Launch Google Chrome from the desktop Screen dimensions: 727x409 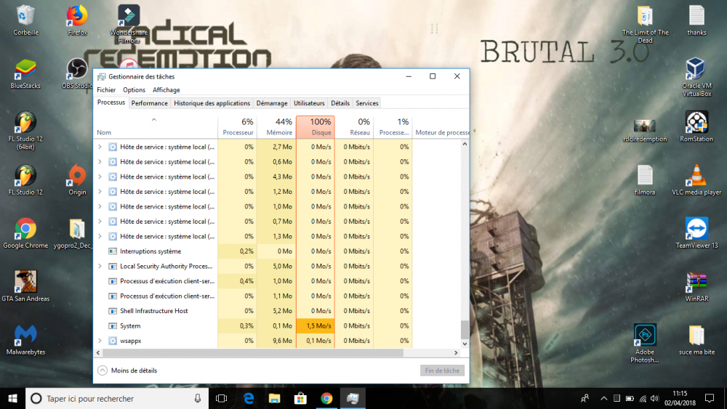click(x=26, y=229)
